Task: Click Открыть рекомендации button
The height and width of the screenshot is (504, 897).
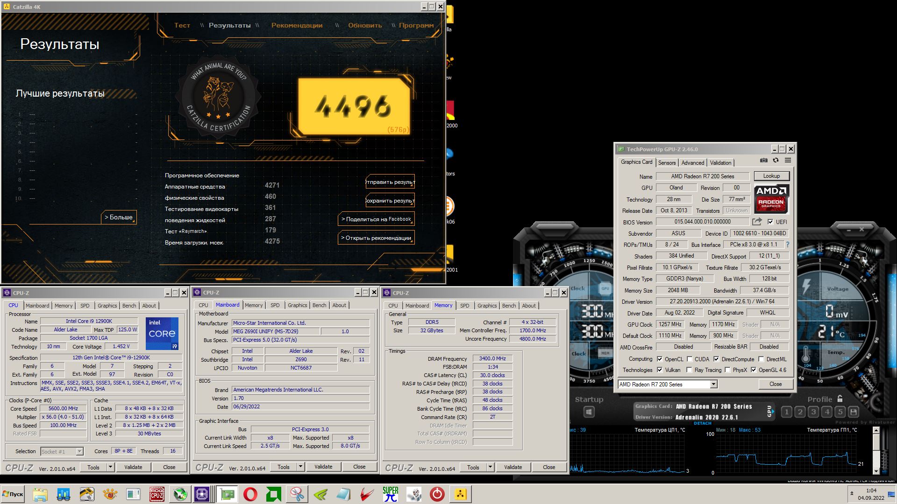Action: pyautogui.click(x=376, y=238)
